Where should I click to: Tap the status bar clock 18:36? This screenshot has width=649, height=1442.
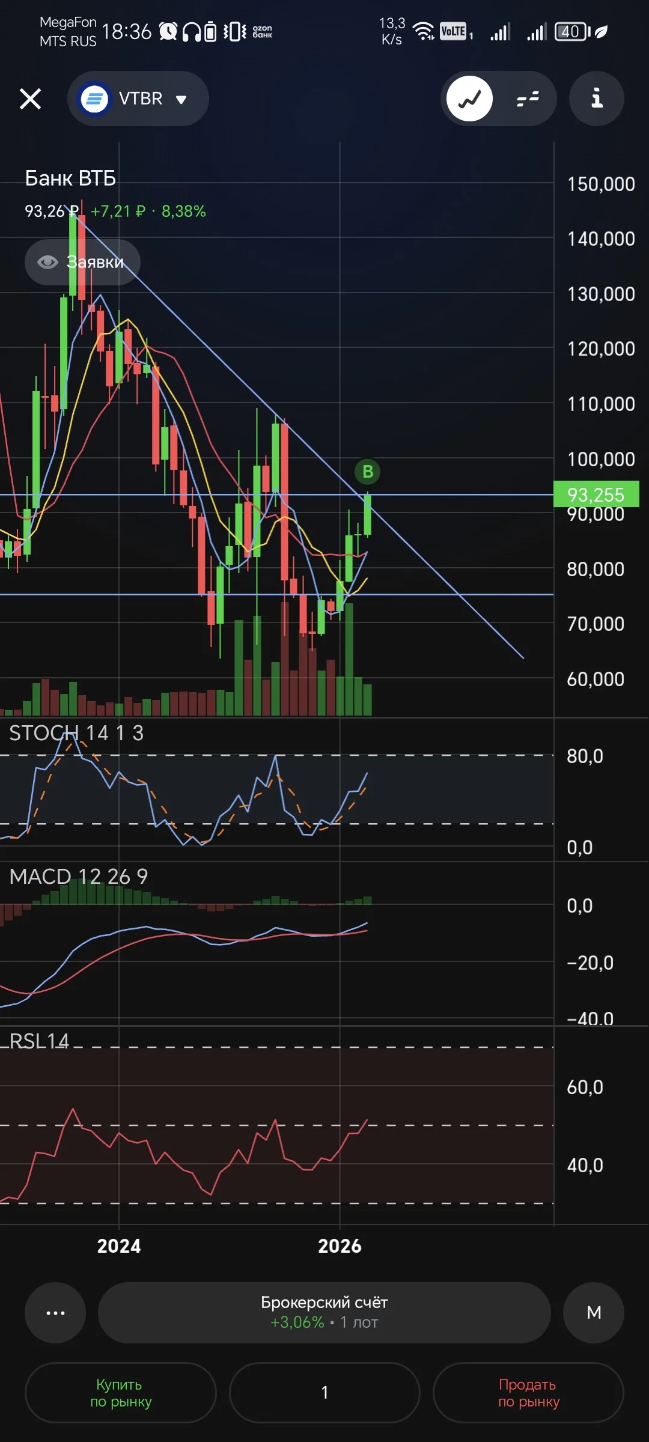click(127, 31)
